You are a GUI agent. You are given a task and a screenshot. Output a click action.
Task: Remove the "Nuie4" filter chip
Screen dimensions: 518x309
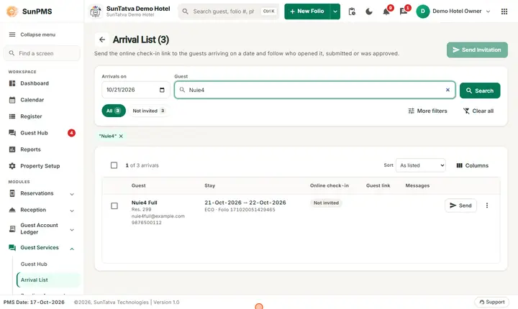[x=121, y=136]
